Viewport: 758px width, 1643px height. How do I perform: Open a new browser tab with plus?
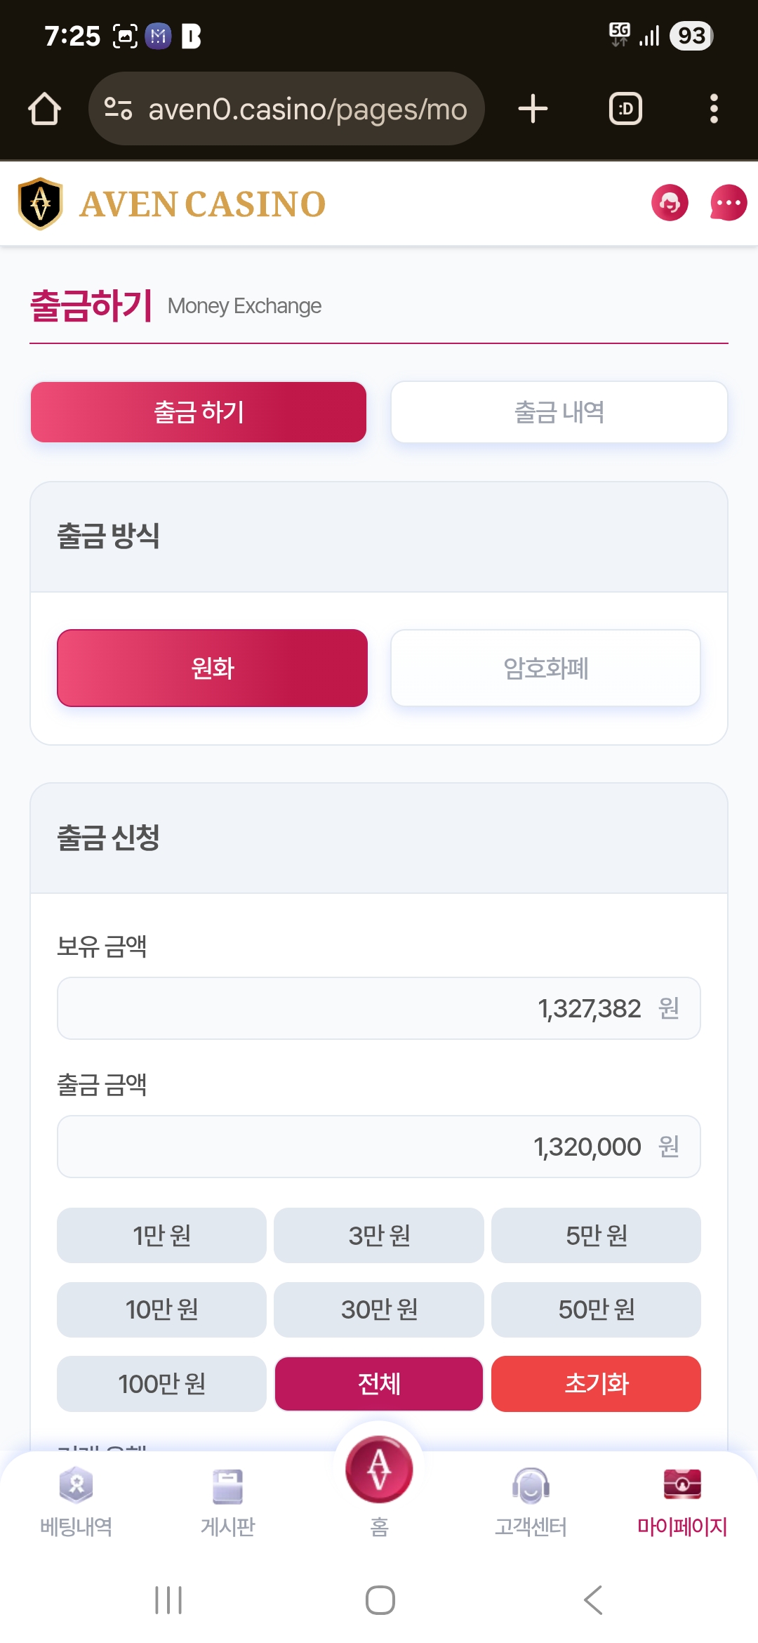tap(533, 109)
